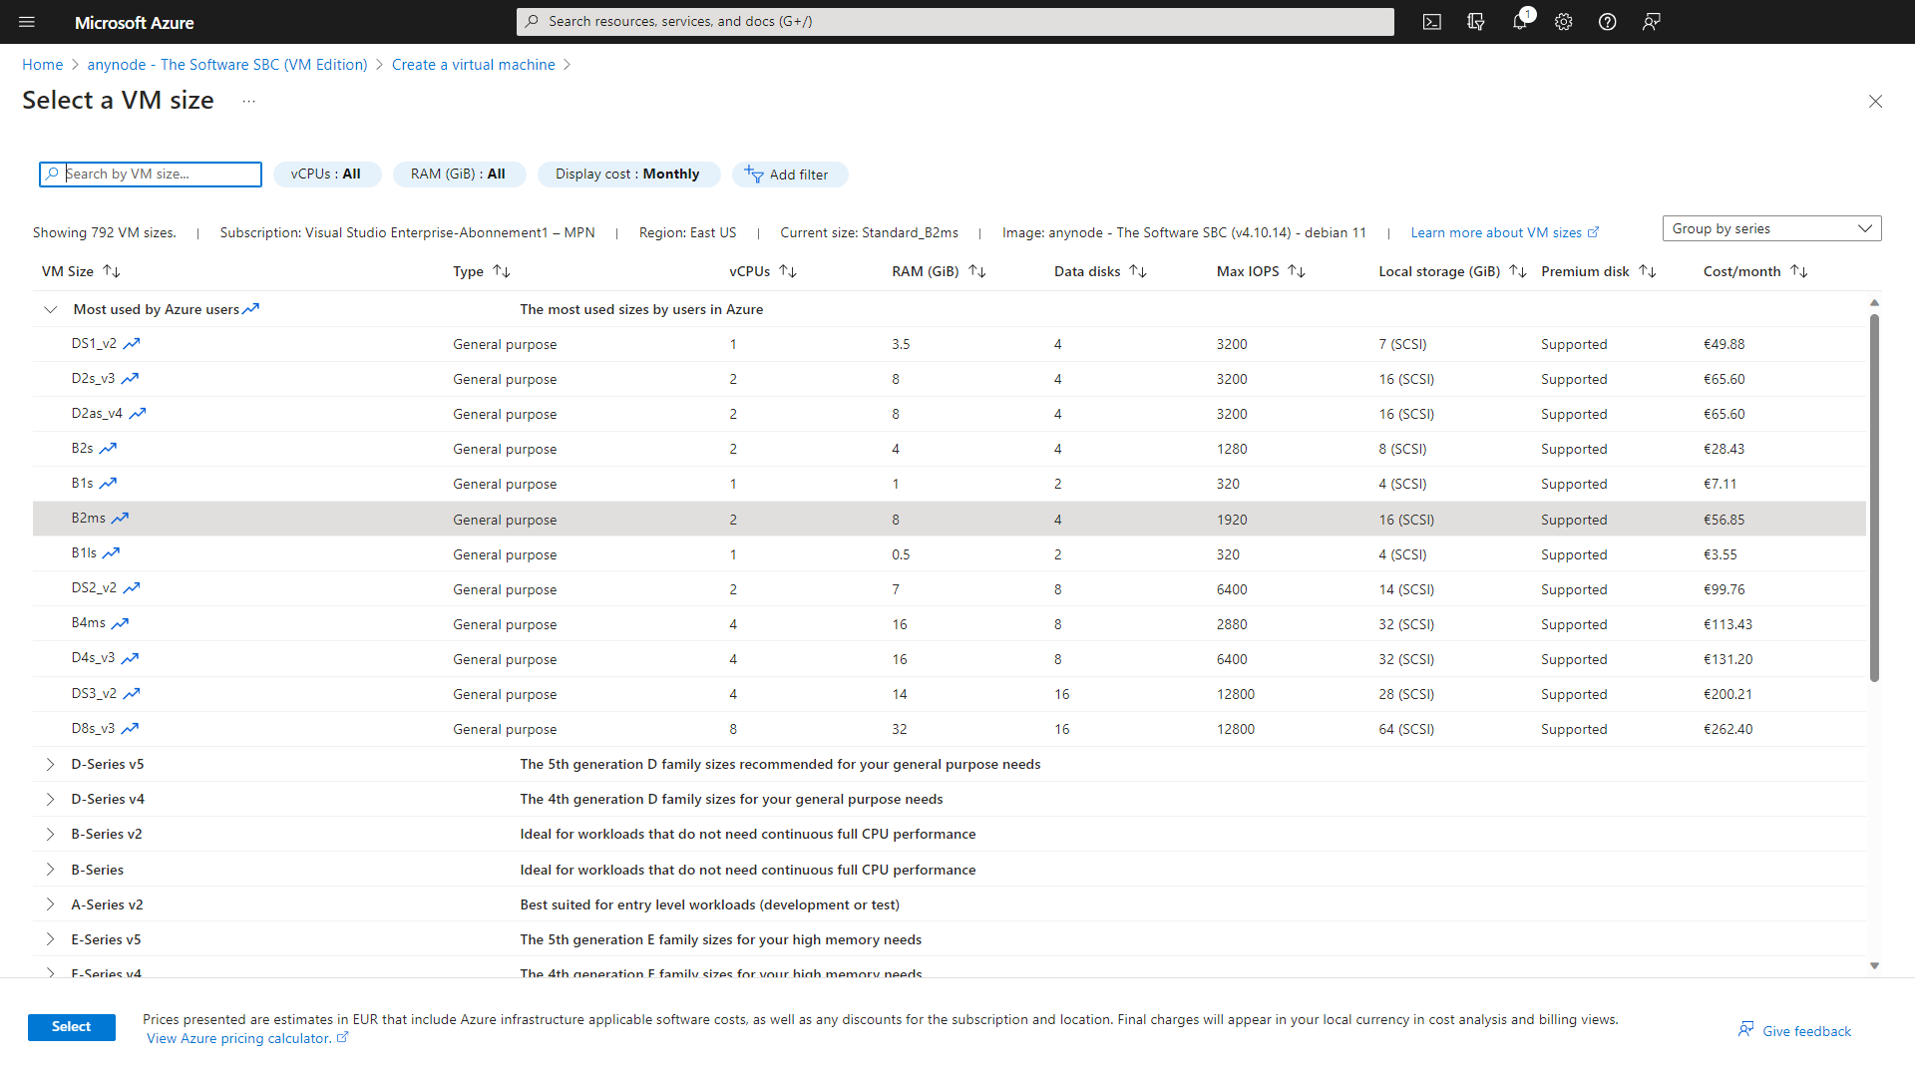Click the Most used by Azure users row
The width and height of the screenshot is (1915, 1077).
(x=157, y=308)
